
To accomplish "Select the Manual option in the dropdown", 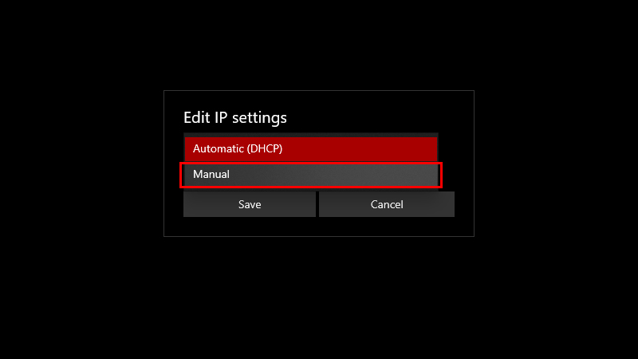I will point(311,175).
